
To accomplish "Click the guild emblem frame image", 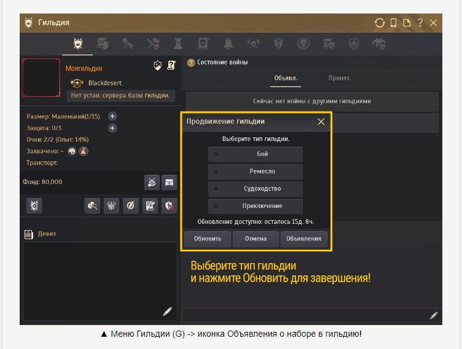I will tap(41, 77).
